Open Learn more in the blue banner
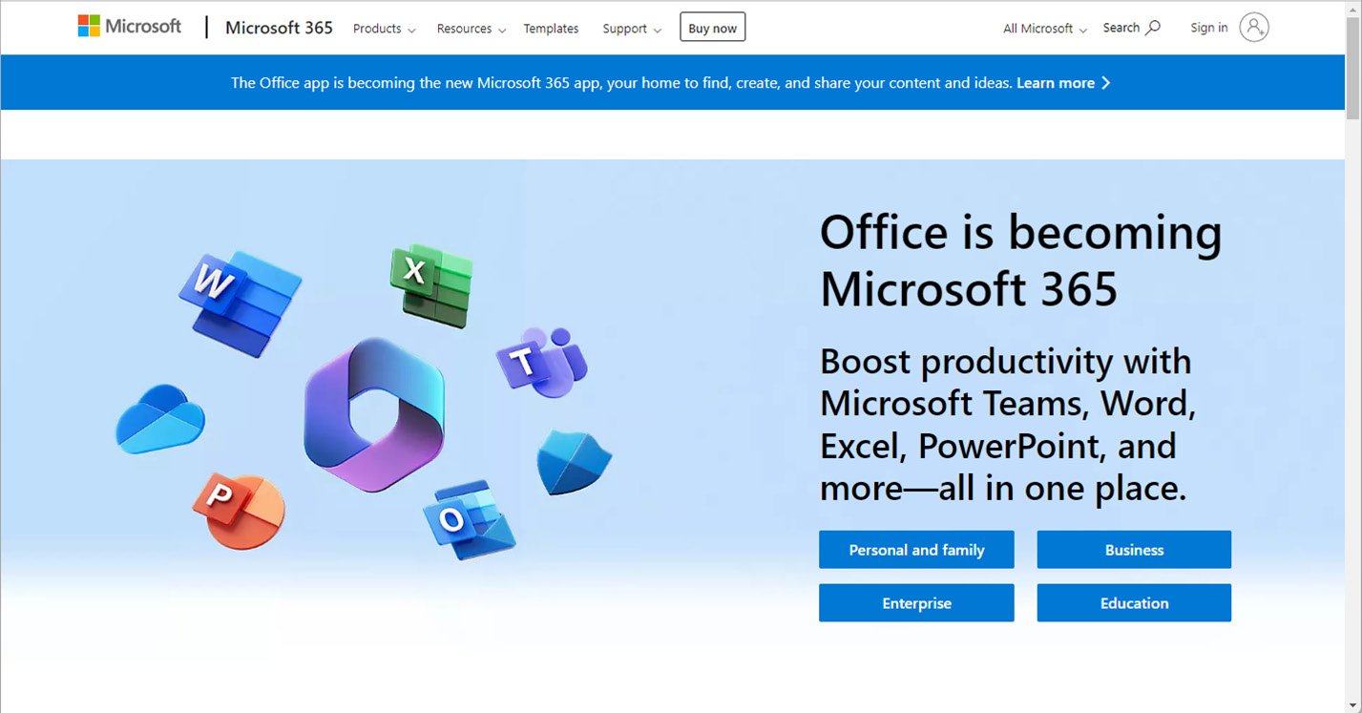The width and height of the screenshot is (1362, 713). click(x=1055, y=83)
